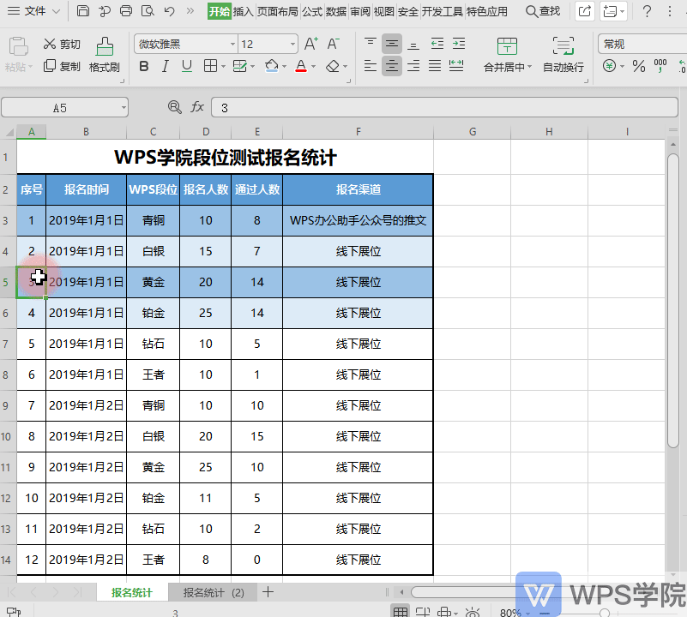Click the title cell WPS学院段位测试报名统计
This screenshot has width=687, height=617.
226,157
